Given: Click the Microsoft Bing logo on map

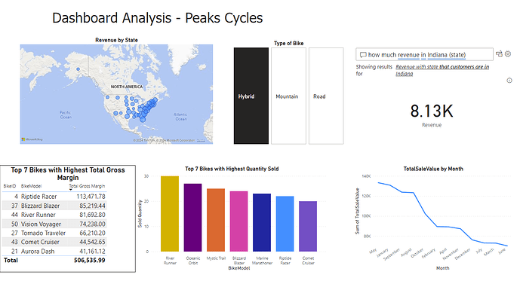Looking at the screenshot, I should click(x=32, y=139).
